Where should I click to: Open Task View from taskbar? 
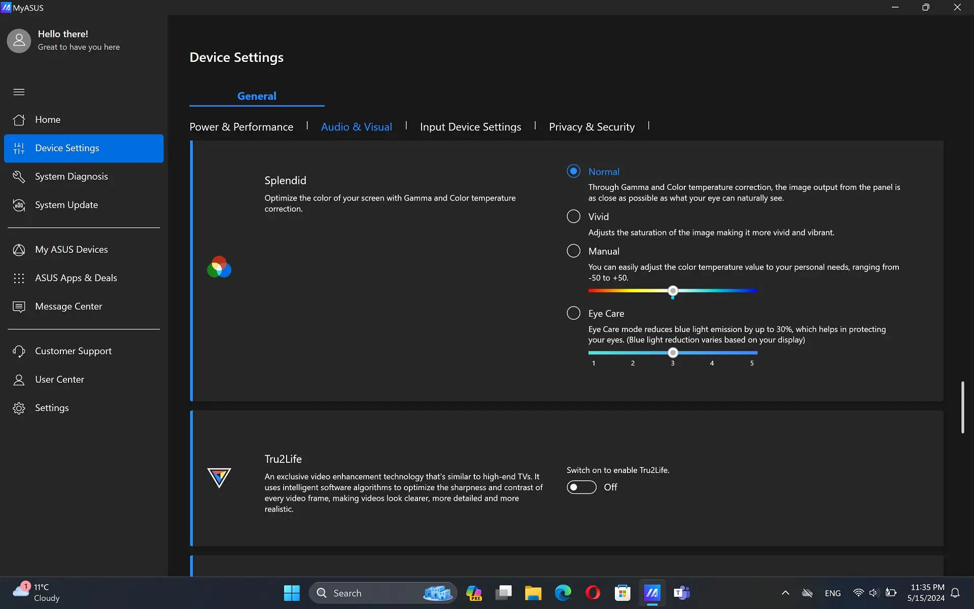pos(503,593)
